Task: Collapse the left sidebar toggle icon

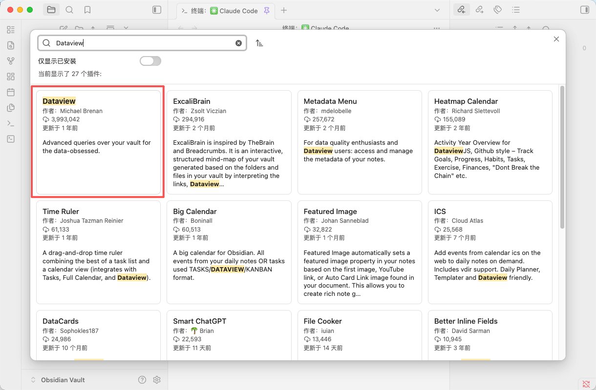Action: (157, 10)
